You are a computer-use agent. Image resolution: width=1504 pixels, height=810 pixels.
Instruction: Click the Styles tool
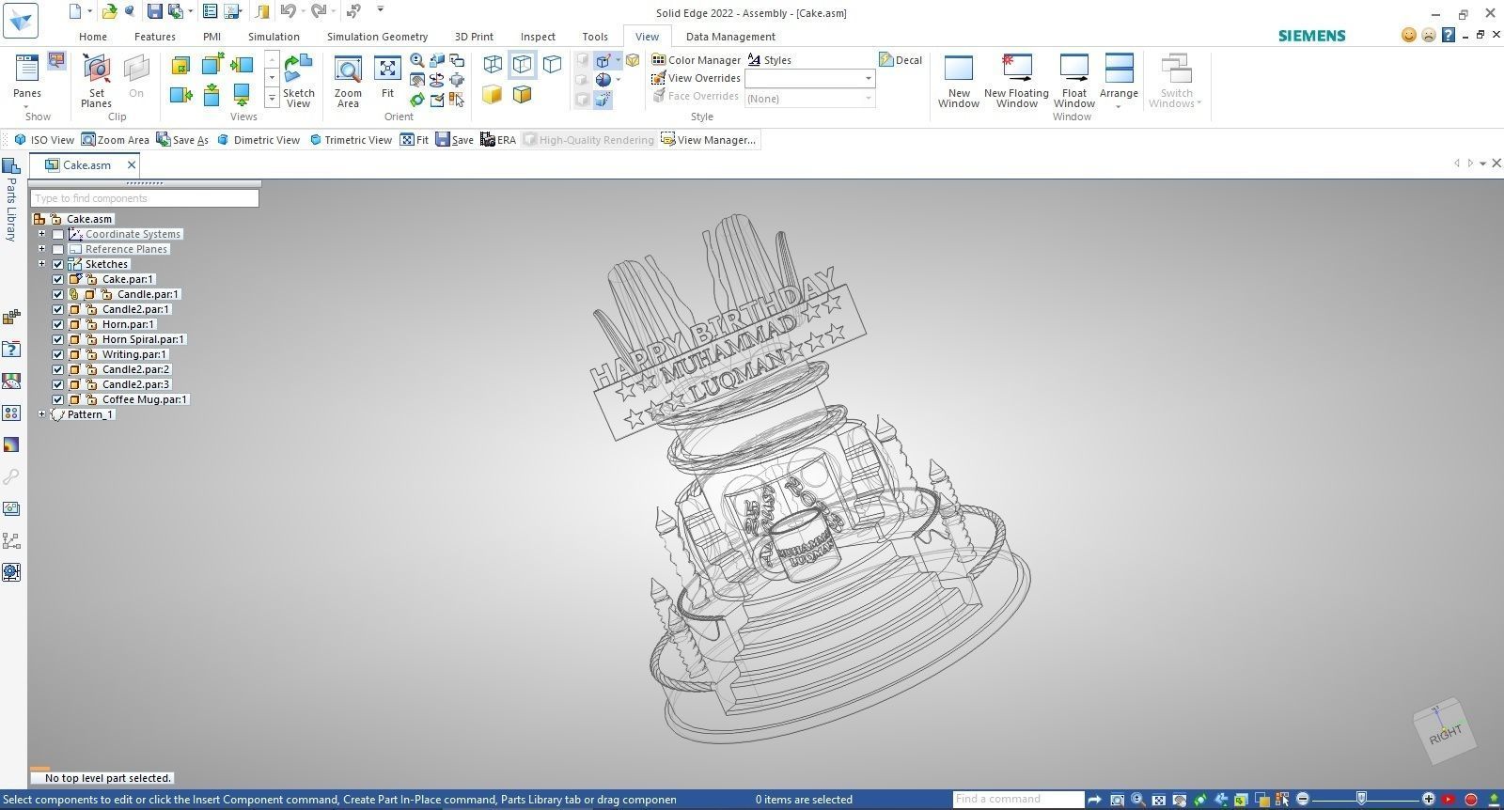[x=770, y=59]
